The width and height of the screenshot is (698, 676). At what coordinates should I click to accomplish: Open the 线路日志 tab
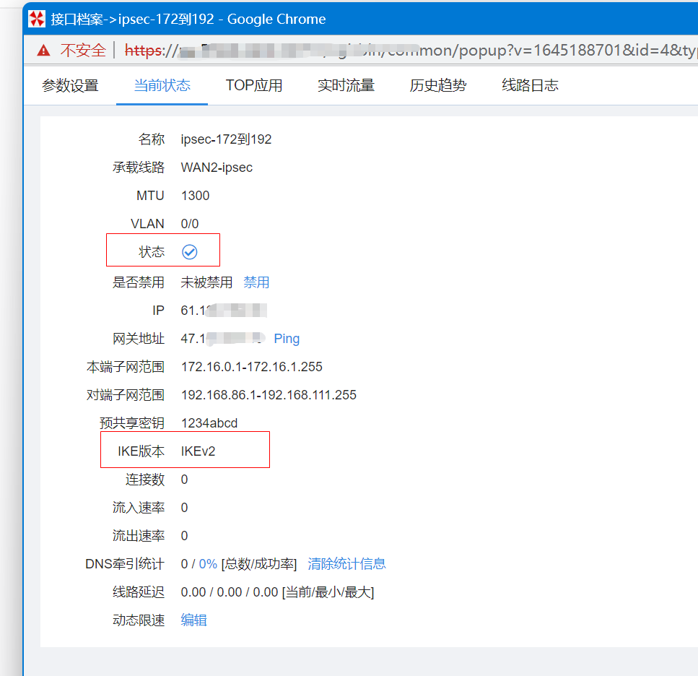[x=530, y=85]
